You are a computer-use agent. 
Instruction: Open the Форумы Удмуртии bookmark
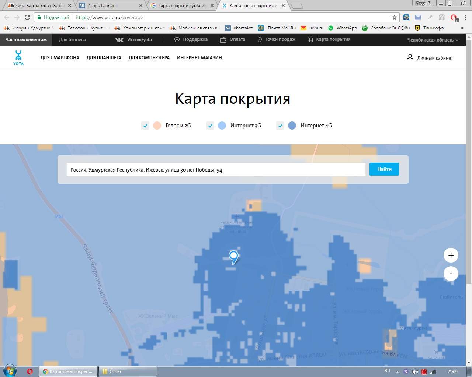pyautogui.click(x=29, y=28)
